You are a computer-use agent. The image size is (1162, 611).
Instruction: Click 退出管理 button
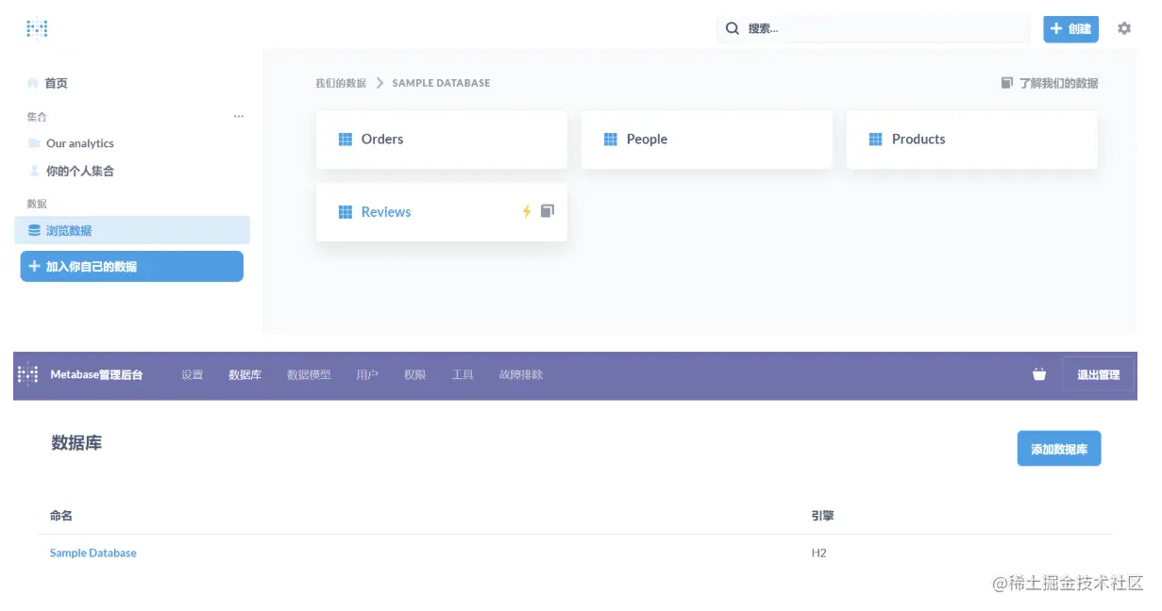[1098, 374]
